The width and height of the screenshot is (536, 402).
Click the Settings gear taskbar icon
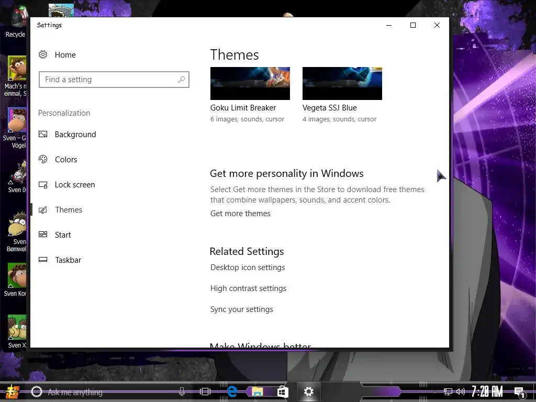[x=308, y=392]
